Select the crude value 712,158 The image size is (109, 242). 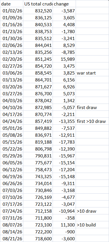pos(38,211)
